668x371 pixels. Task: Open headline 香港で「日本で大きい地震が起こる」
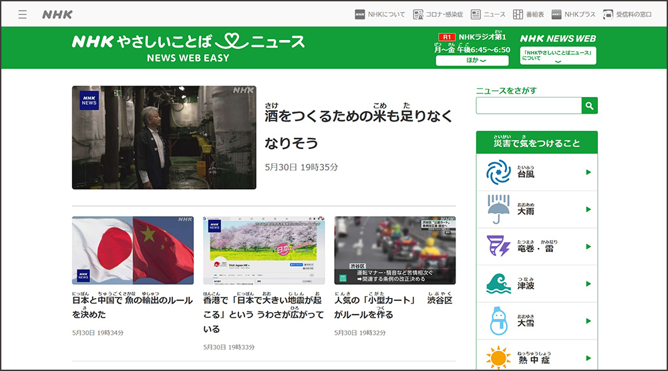(x=264, y=313)
